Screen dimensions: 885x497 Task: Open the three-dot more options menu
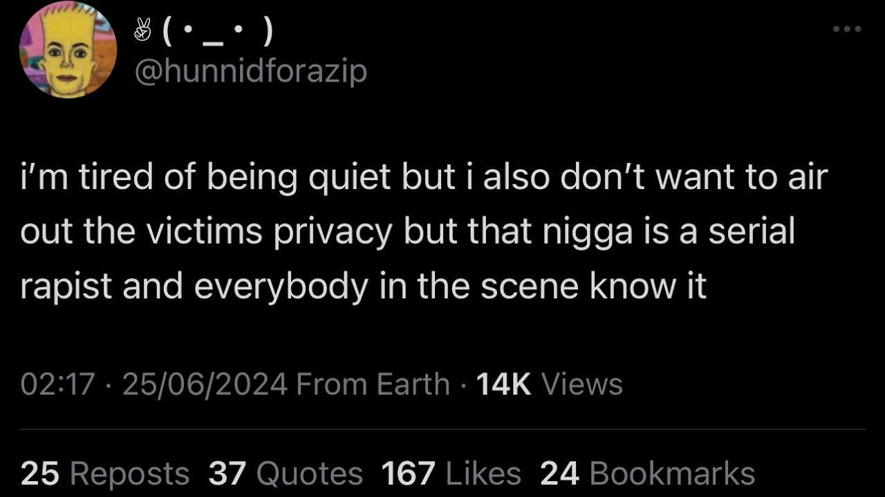point(847,29)
